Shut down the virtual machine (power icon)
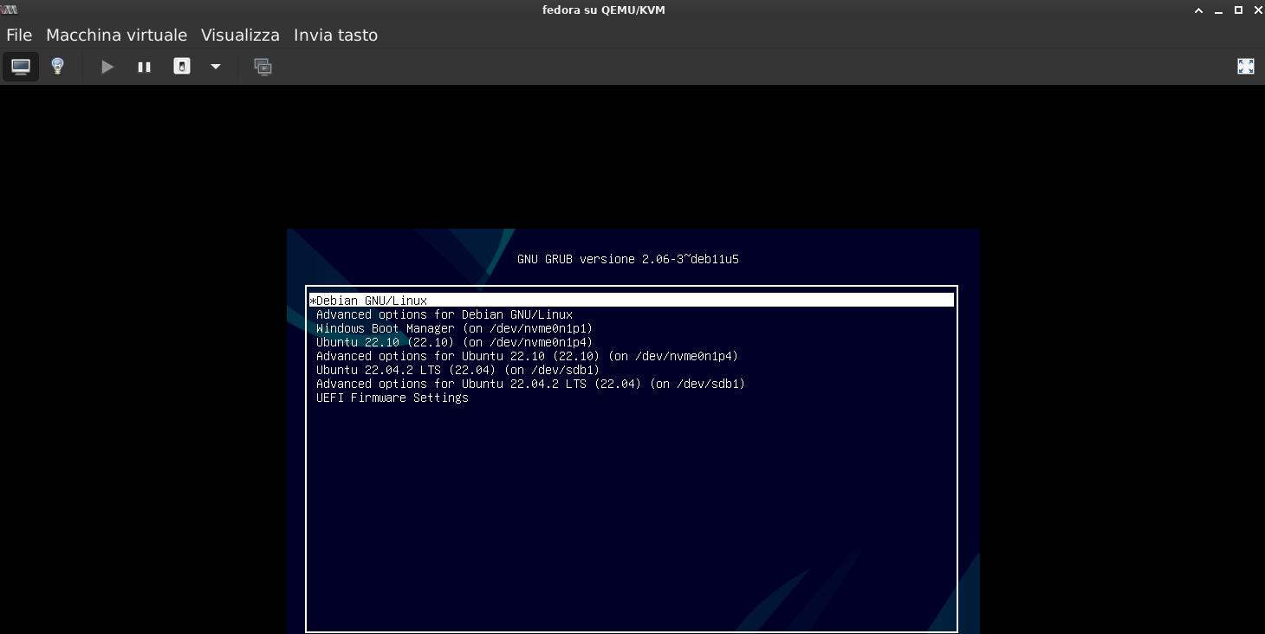The height and width of the screenshot is (634, 1265). [182, 67]
